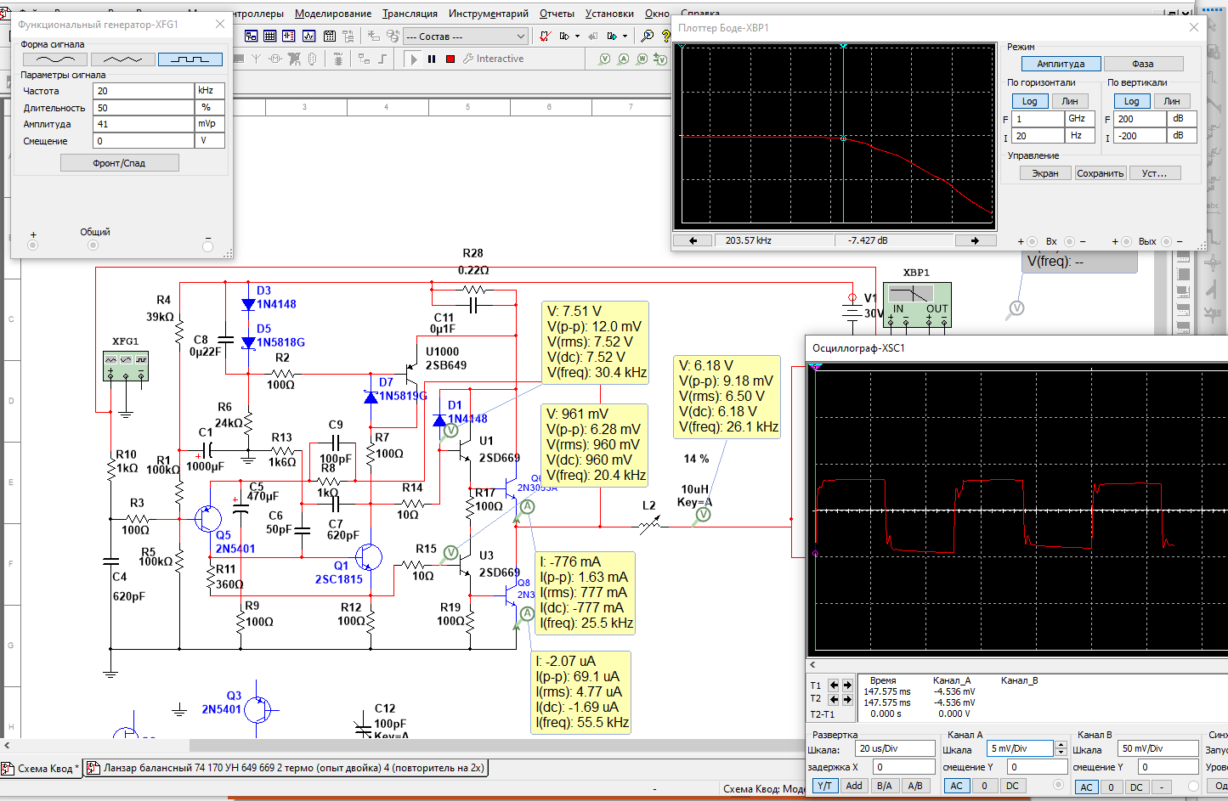1228x801 pixels.
Task: Place a voltage probe from toolbar
Action: click(604, 59)
